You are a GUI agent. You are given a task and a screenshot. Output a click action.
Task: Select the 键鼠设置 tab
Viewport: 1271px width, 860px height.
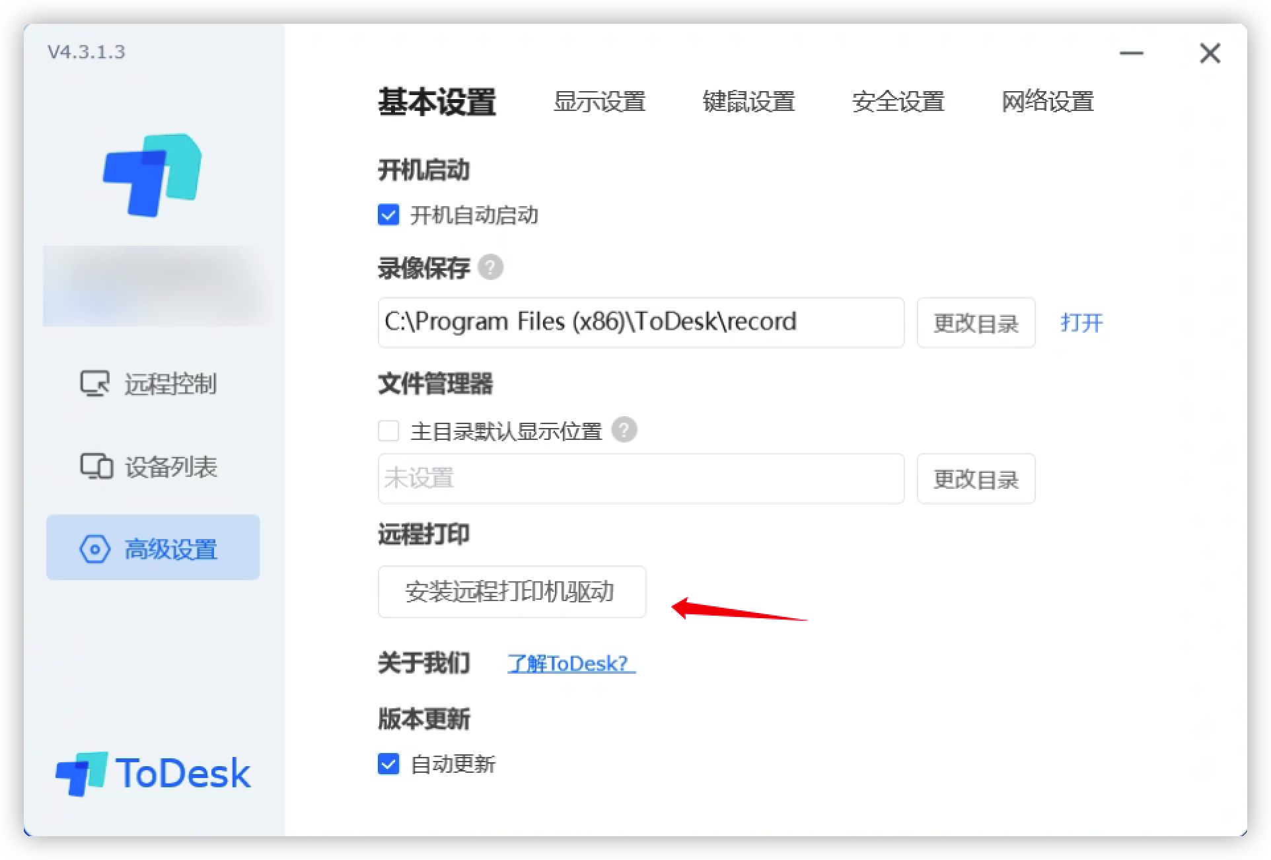[x=748, y=102]
